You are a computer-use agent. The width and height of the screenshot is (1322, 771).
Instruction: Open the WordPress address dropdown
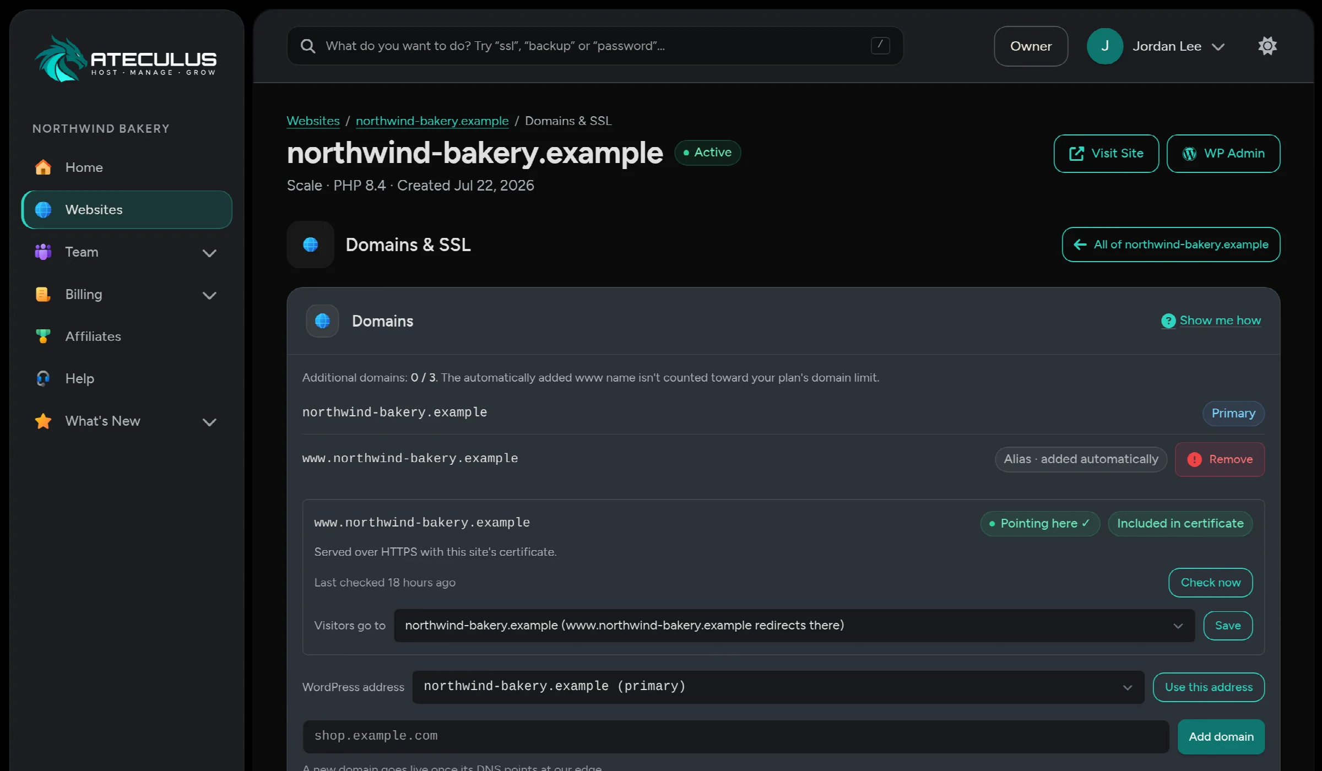778,687
